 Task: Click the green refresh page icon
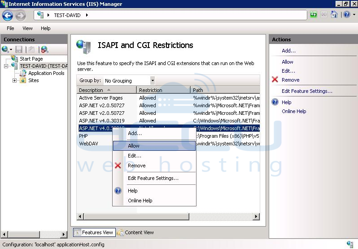314,15
